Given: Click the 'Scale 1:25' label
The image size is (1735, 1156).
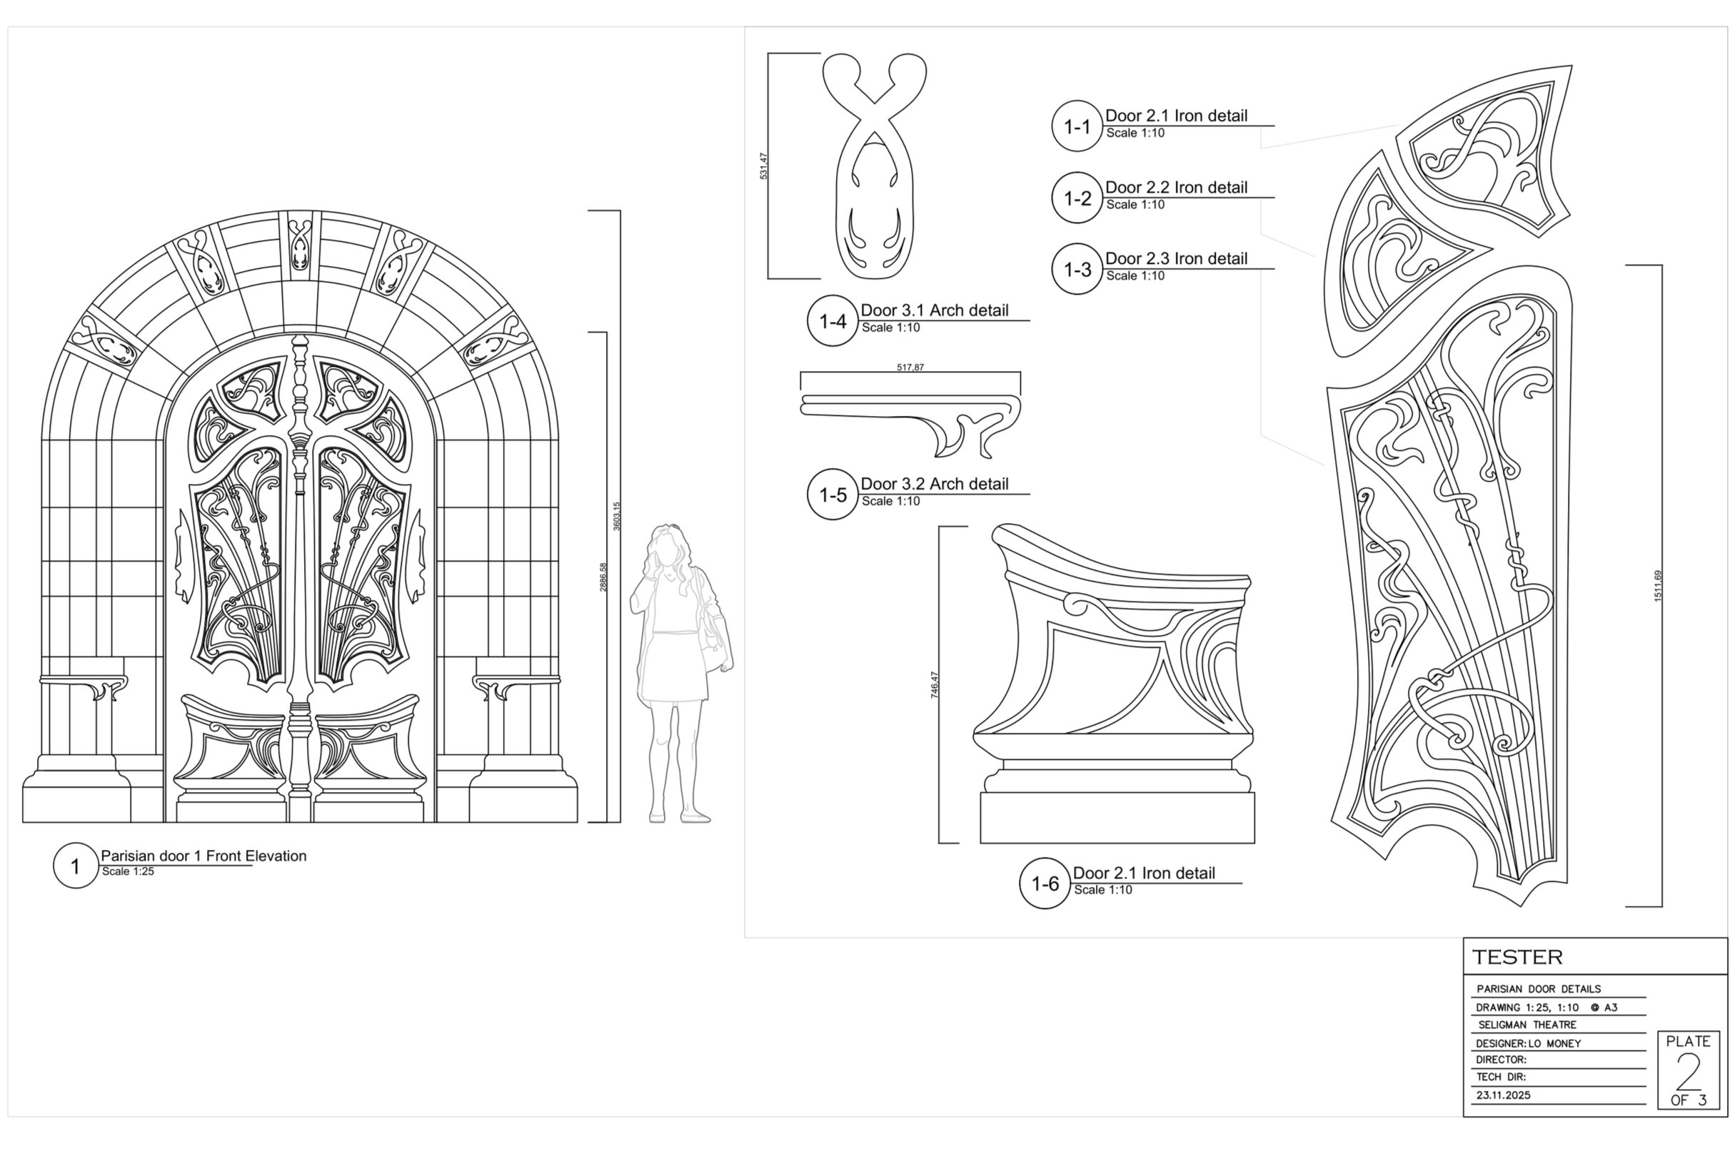Looking at the screenshot, I should pos(128,871).
